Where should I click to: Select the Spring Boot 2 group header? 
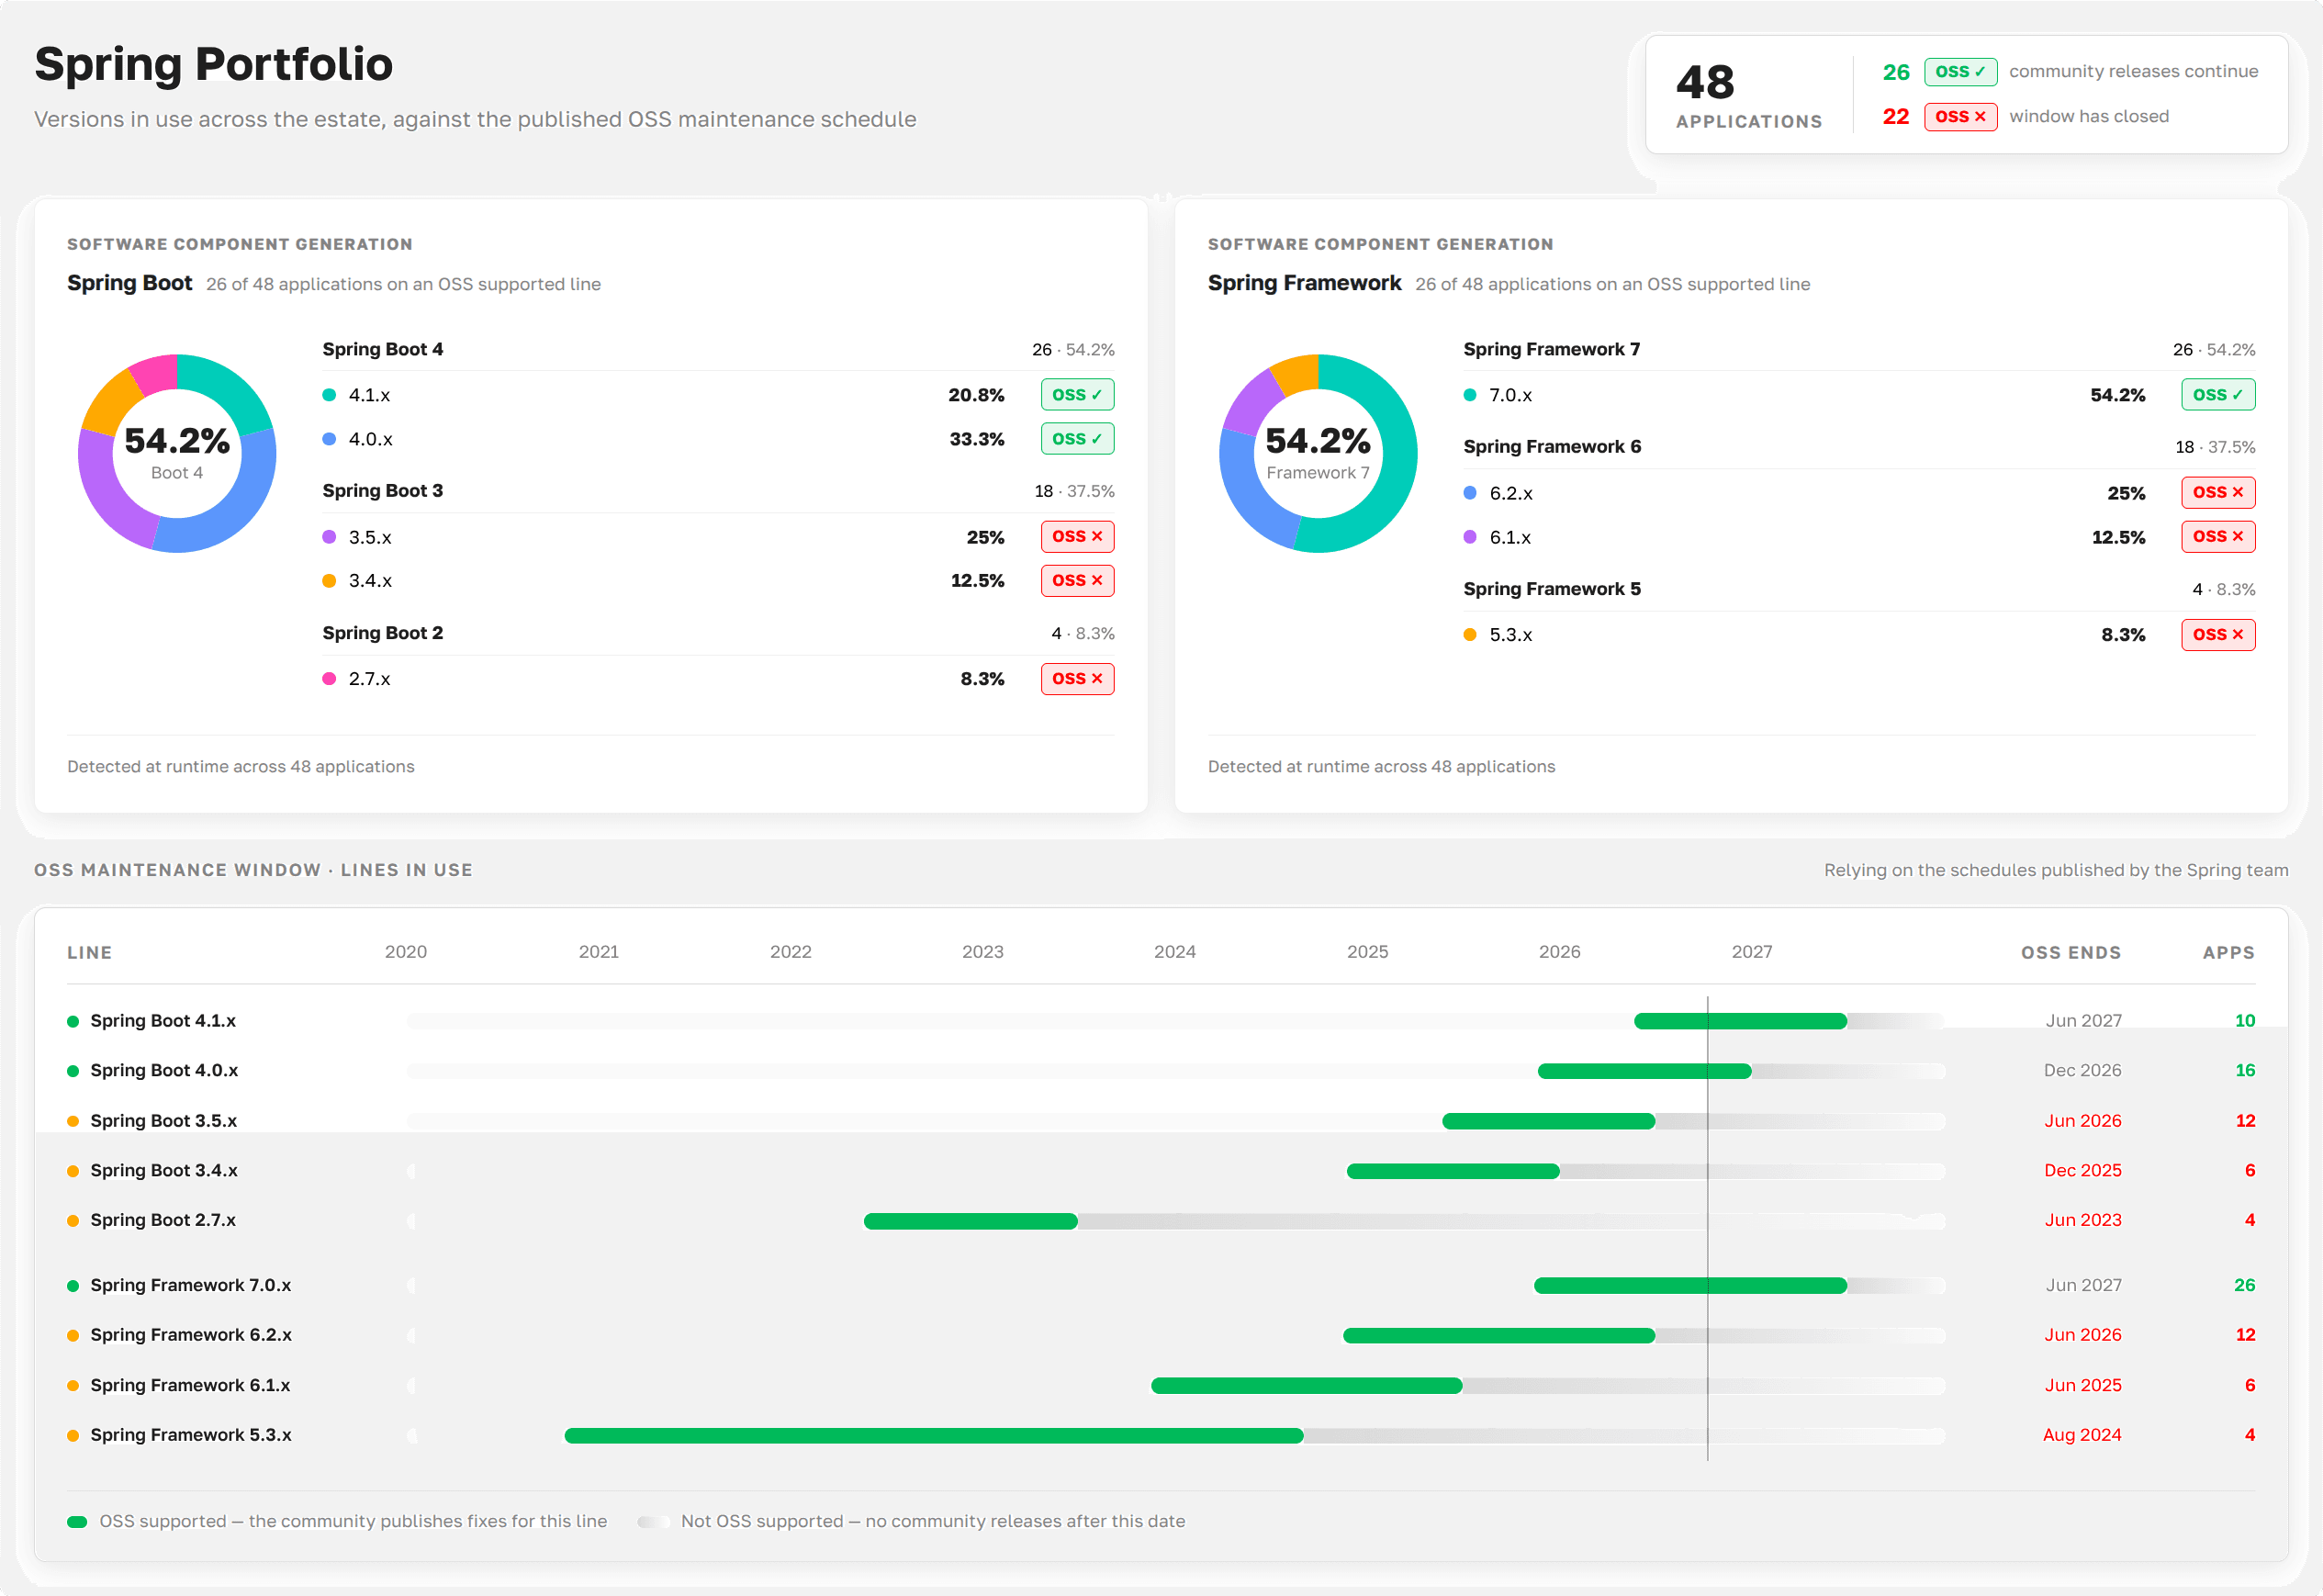[x=718, y=633]
